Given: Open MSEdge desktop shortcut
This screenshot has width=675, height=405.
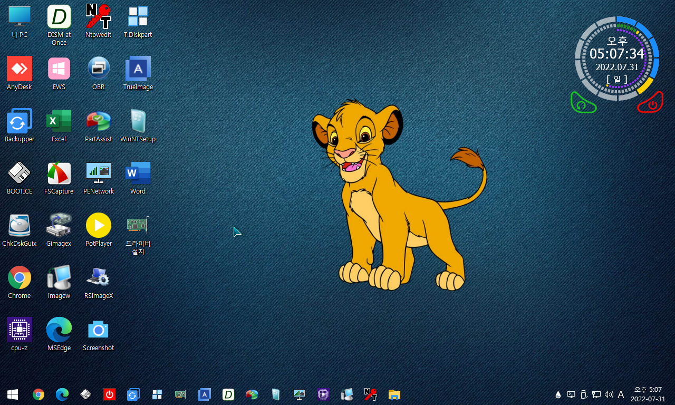Looking at the screenshot, I should [x=59, y=335].
